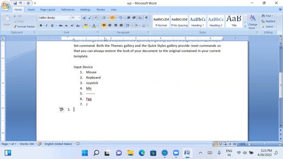Click the vertical scrollbar thumb

pyautogui.click(x=281, y=85)
